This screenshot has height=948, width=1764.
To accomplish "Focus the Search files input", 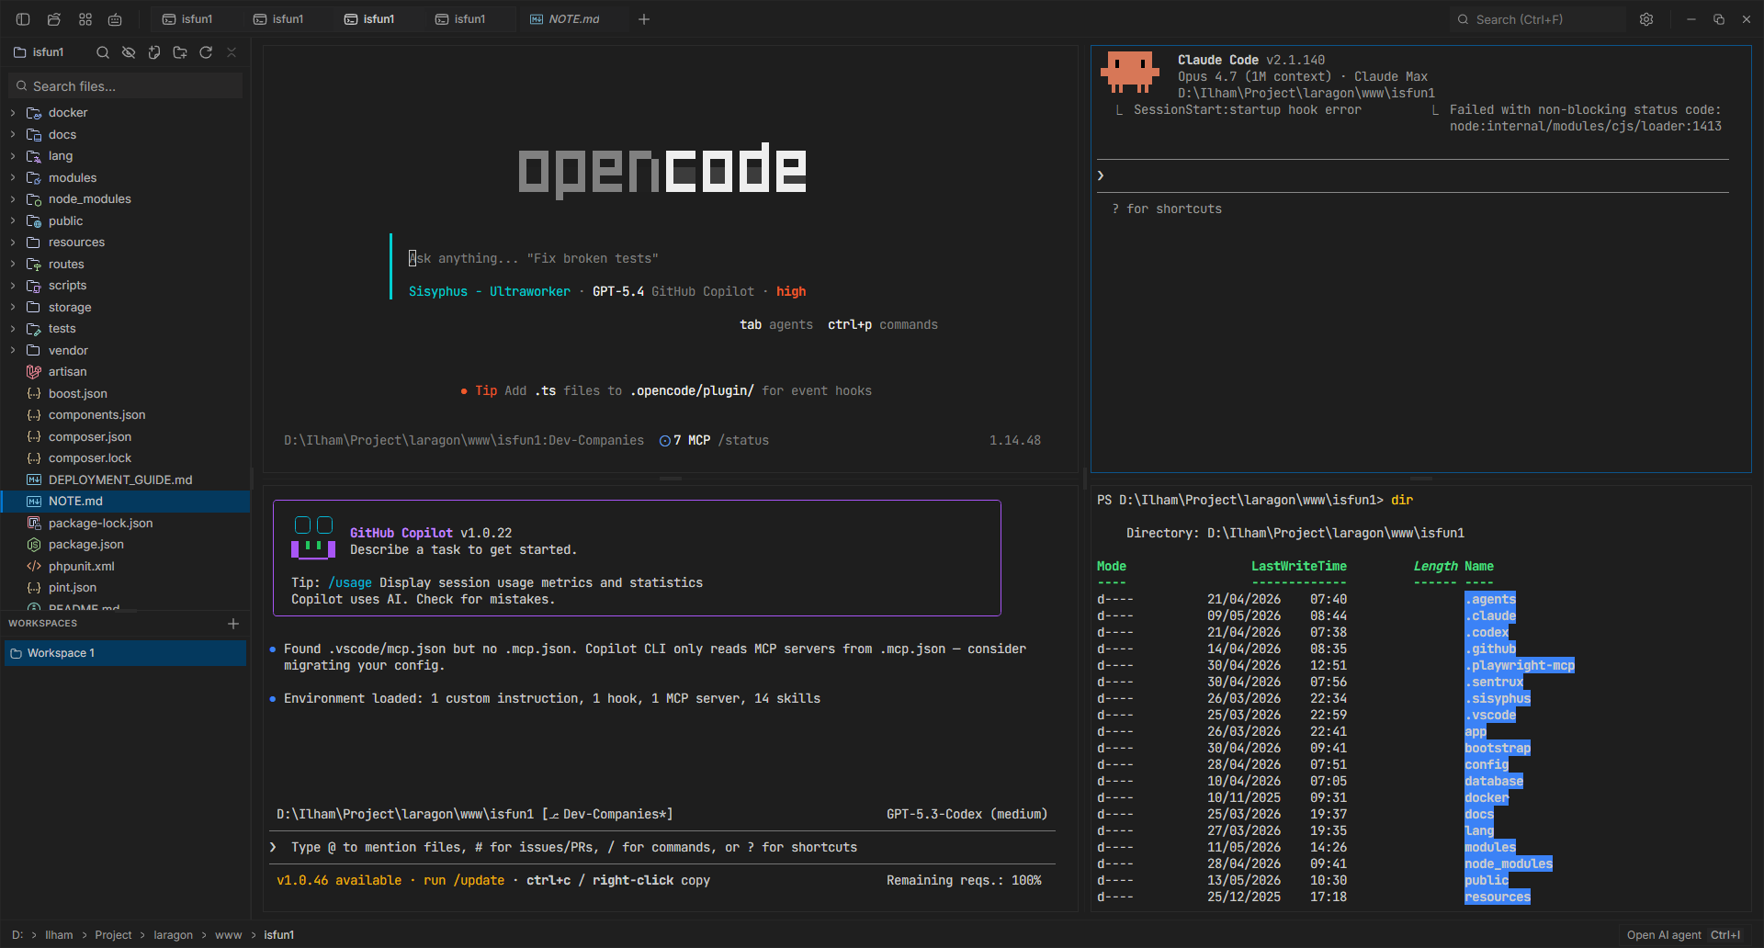I will coord(126,86).
